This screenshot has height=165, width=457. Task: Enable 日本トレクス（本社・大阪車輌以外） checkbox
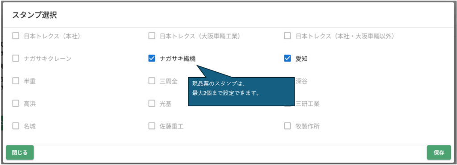pos(287,36)
